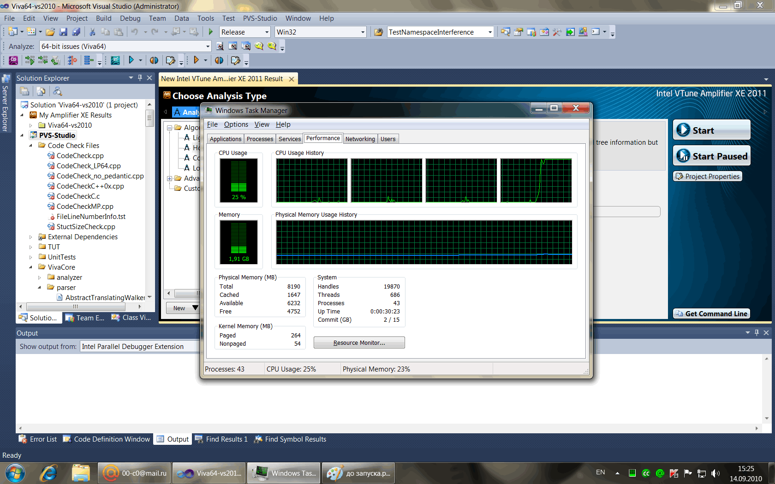Click Output panel scroll down arrow
Image resolution: width=775 pixels, height=484 pixels.
coord(767,418)
